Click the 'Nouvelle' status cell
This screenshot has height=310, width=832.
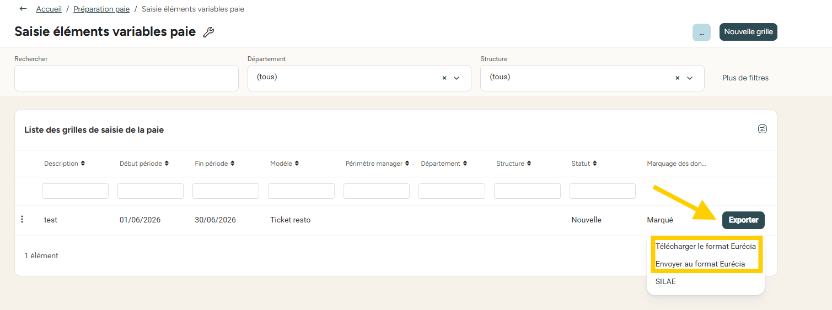[x=587, y=220]
